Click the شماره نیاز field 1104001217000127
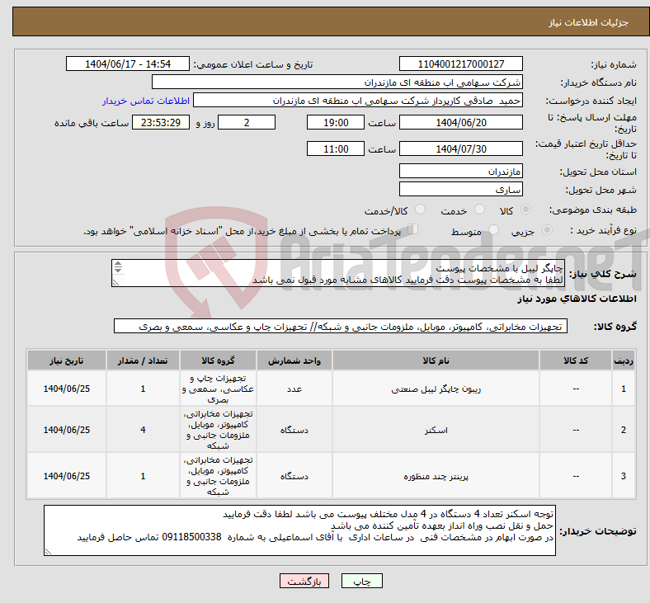The image size is (650, 603). coord(460,64)
